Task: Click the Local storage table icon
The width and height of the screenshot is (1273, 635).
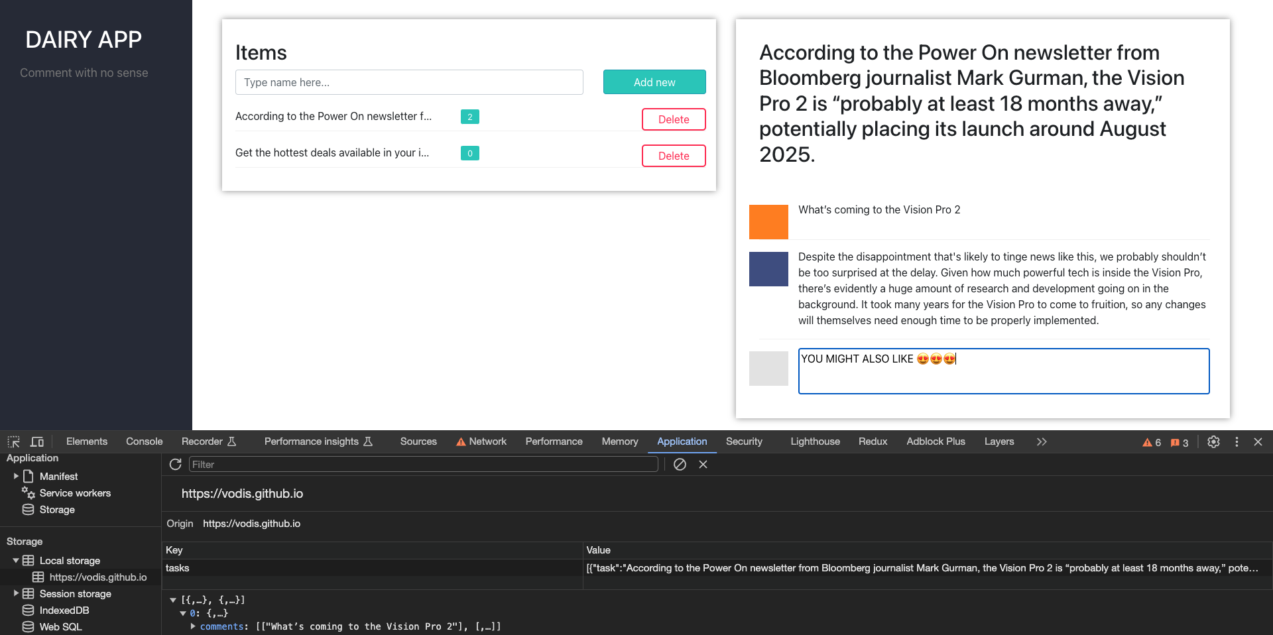Action: click(x=28, y=560)
